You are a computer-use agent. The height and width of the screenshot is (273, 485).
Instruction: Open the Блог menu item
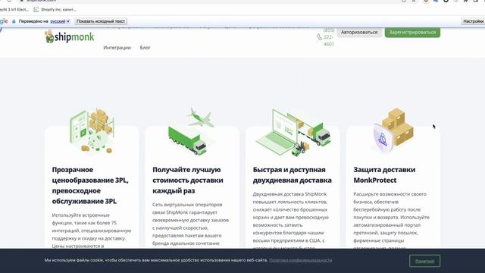click(x=145, y=47)
